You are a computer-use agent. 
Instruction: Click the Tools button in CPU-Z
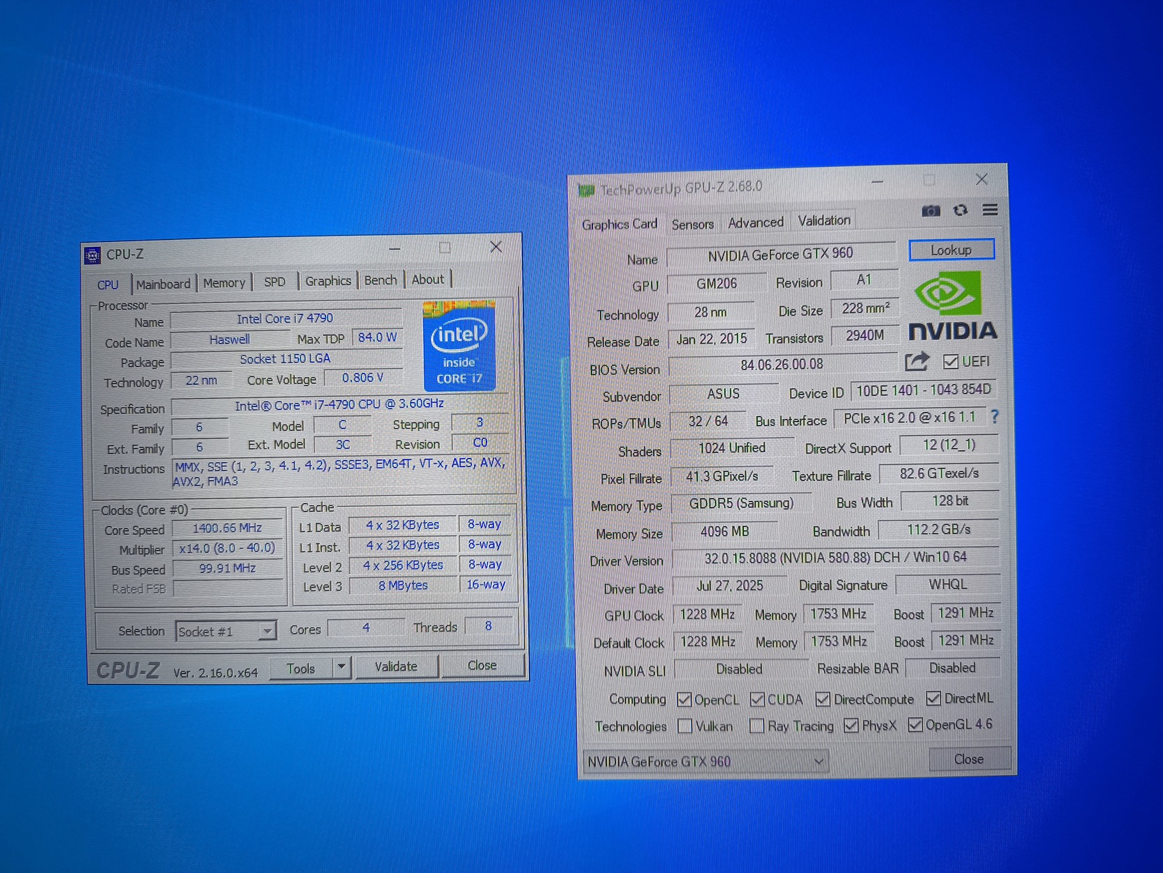coord(301,668)
